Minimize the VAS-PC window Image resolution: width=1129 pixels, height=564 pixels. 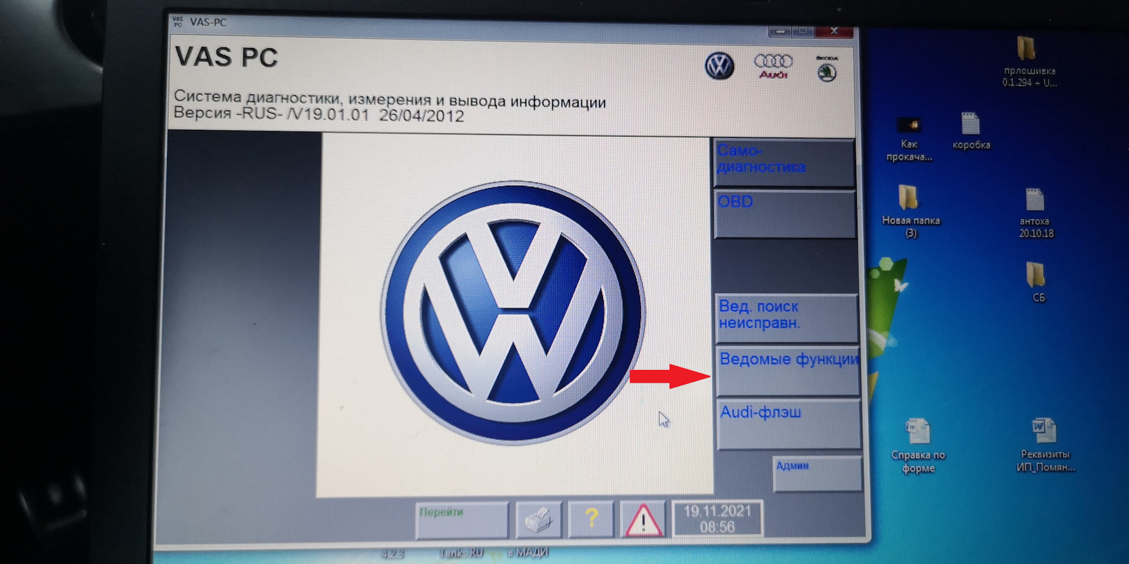tap(780, 32)
